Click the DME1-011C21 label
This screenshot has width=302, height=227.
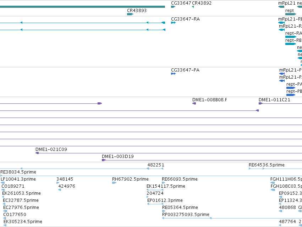pos(274,100)
